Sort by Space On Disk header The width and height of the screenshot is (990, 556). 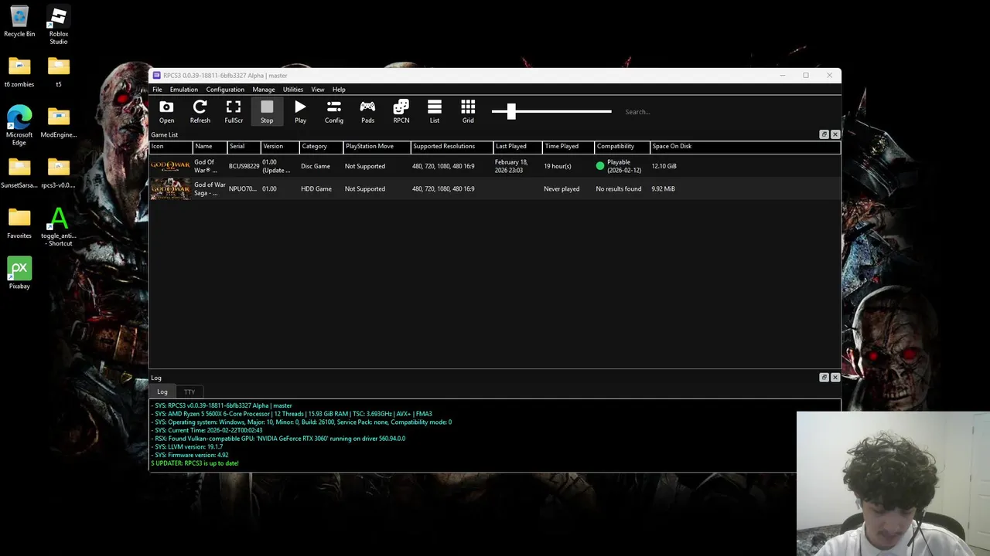pos(745,147)
